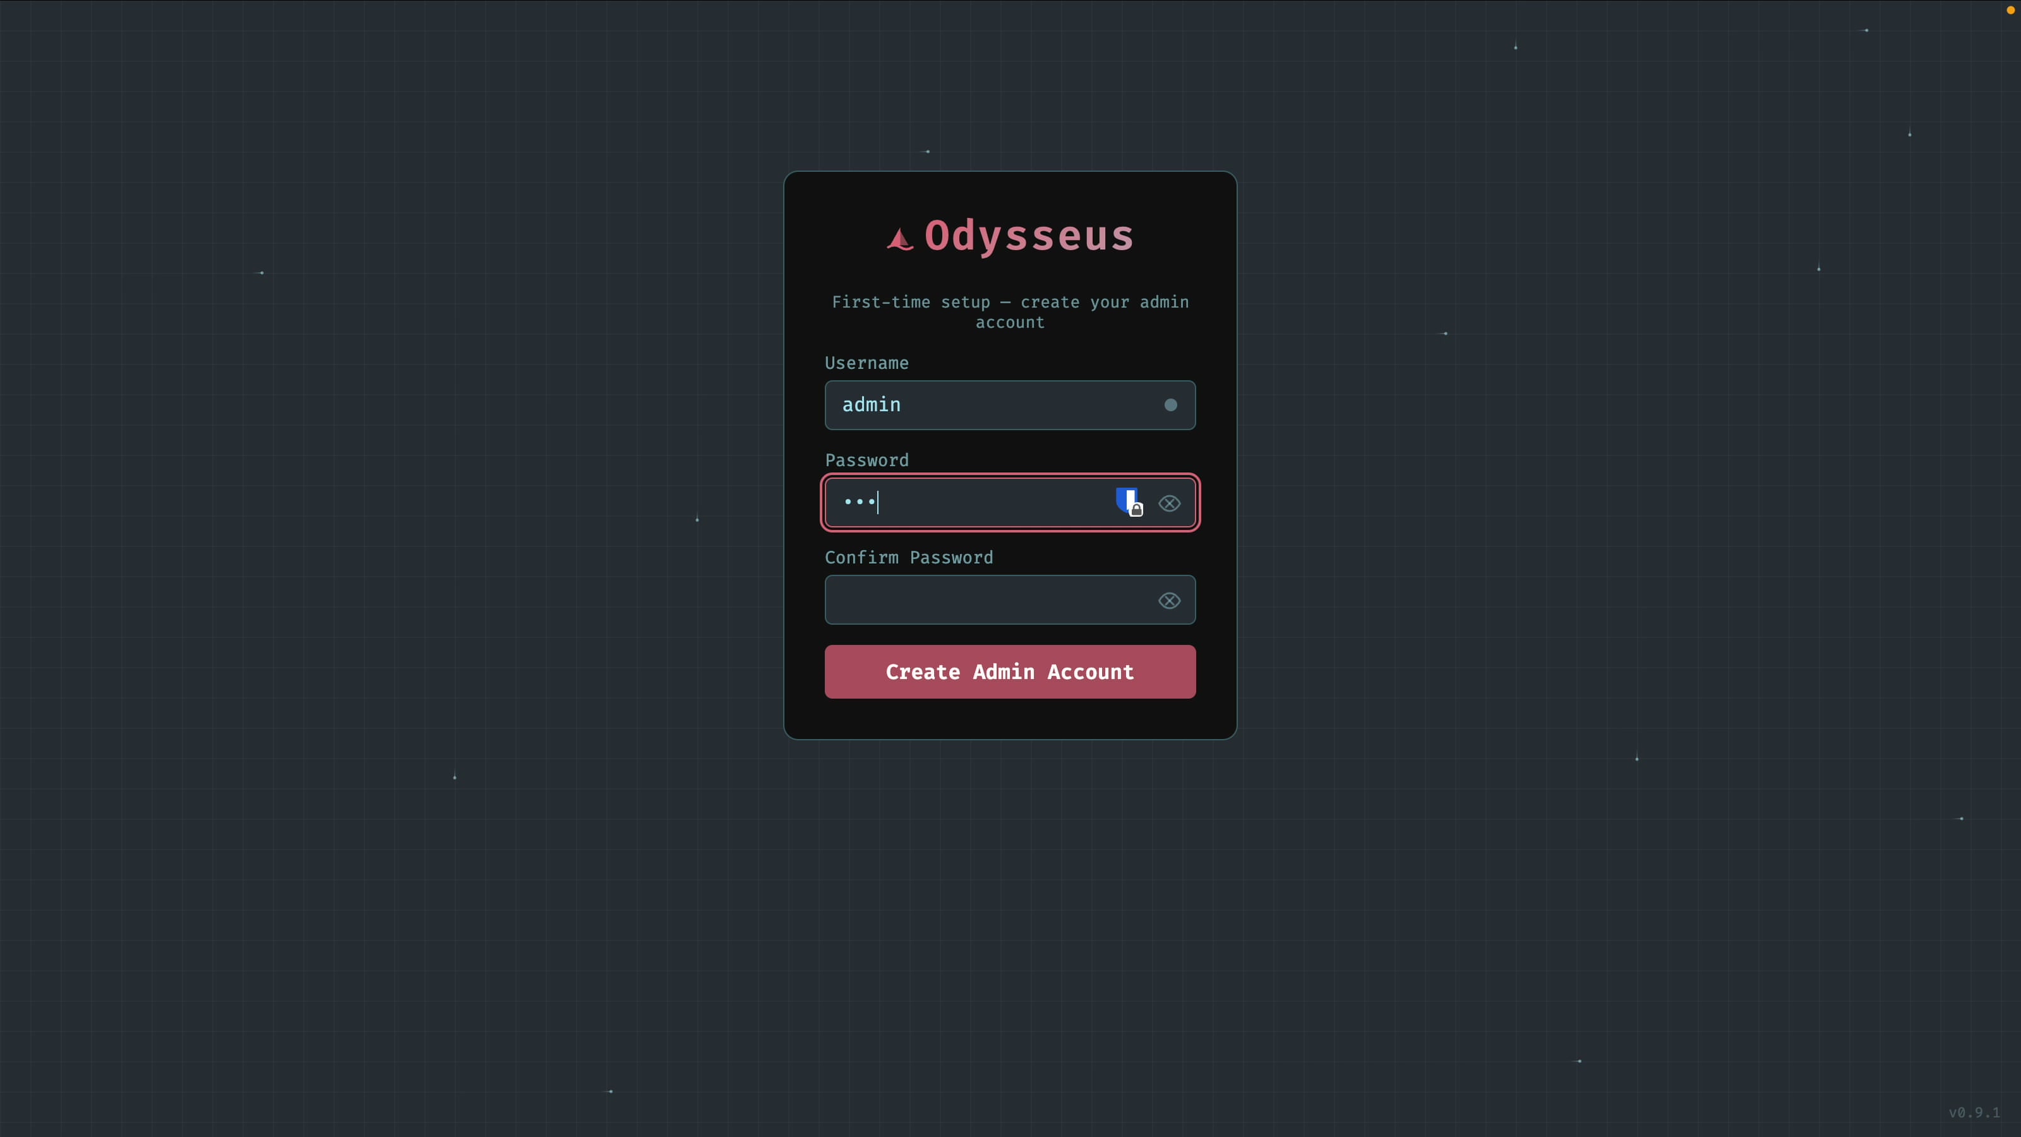This screenshot has width=2021, height=1137.
Task: Click the Create Admin Account button
Action: 1010,671
